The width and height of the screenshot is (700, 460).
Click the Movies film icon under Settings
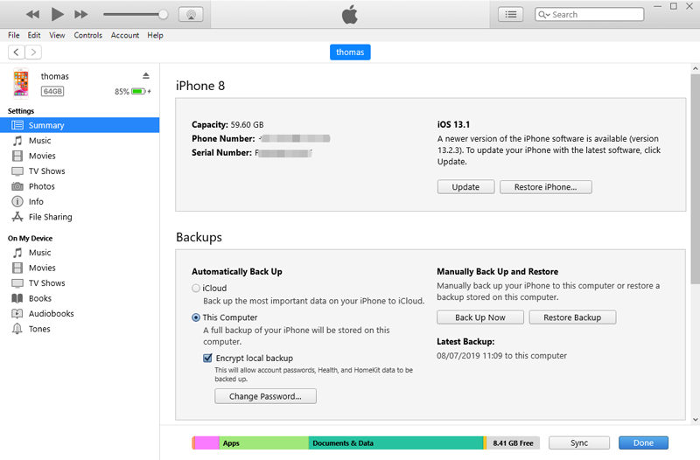[17, 156]
